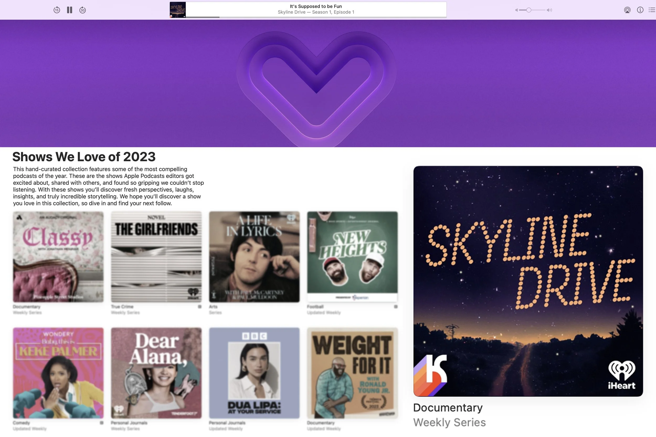Screen dimensions: 656x437
Task: Open the Keke Palmer podcast cover
Action: (x=58, y=373)
